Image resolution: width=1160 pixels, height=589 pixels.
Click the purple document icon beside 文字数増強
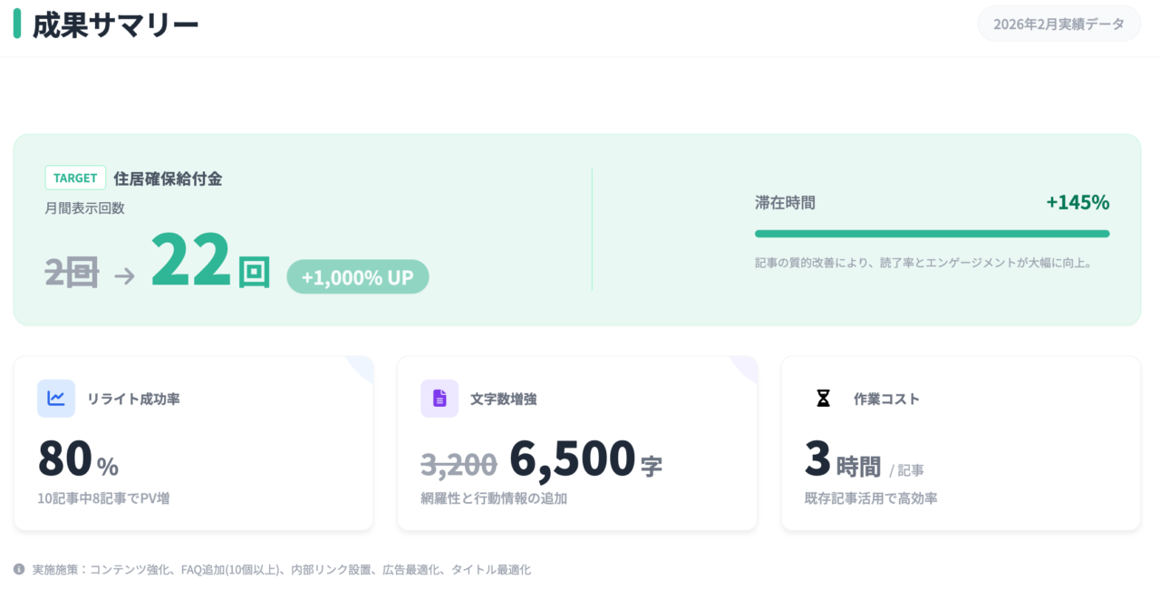tap(440, 399)
